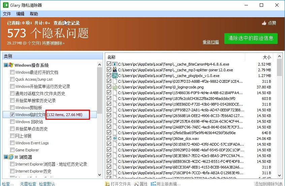This screenshot has width=285, height=186.
Task: Click the category list scrollbar thumb
Action: (99, 90)
